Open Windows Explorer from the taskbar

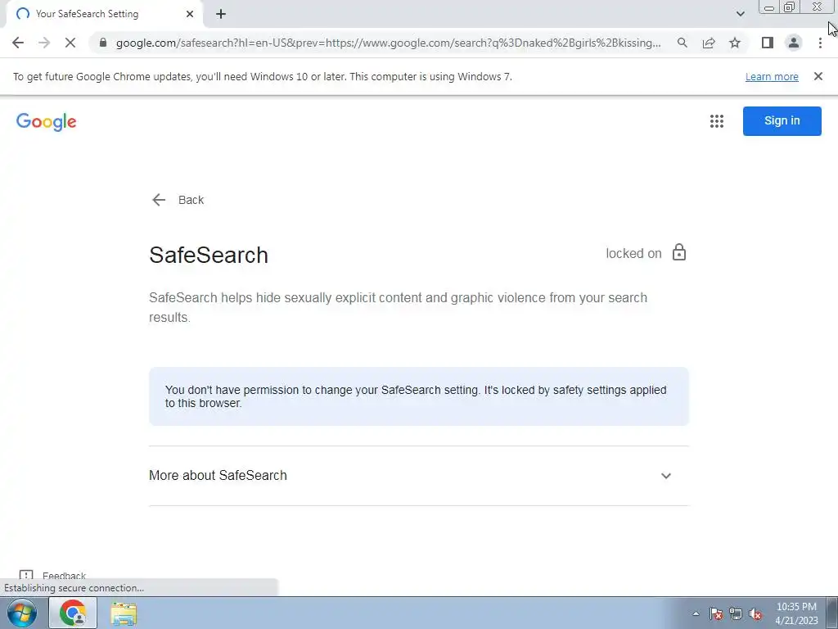click(124, 613)
